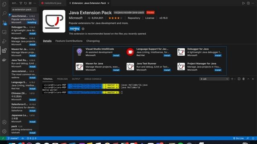This screenshot has height=144, width=257.
Task: Synchronize changes cloud icon in status bar
Action: 22,138
